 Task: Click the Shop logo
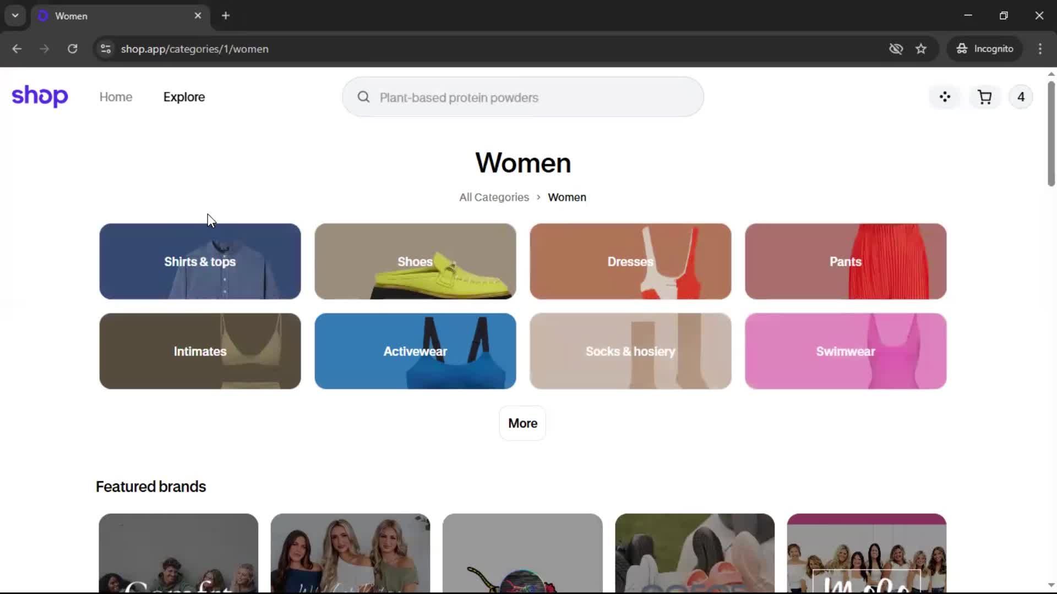[x=40, y=96]
